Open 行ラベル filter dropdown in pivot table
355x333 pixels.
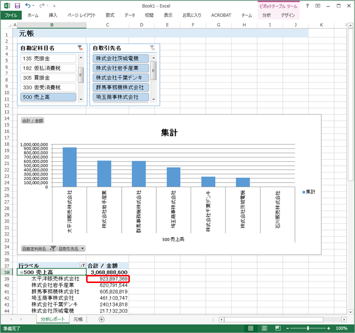pyautogui.click(x=83, y=265)
